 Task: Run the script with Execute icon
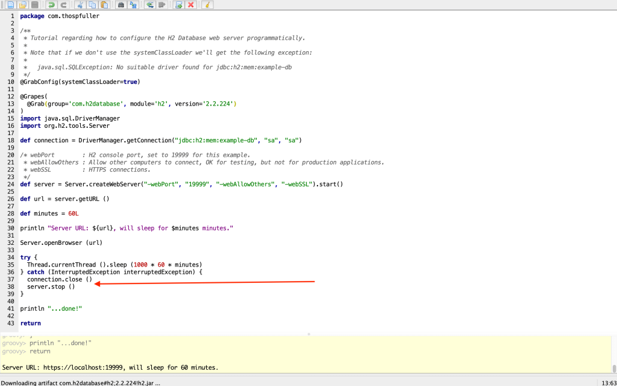pyautogui.click(x=178, y=5)
